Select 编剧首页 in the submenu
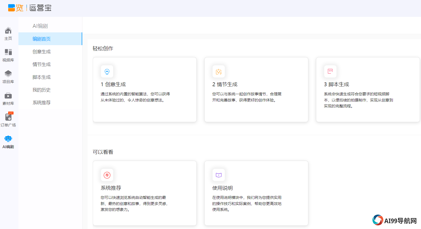 click(50, 39)
